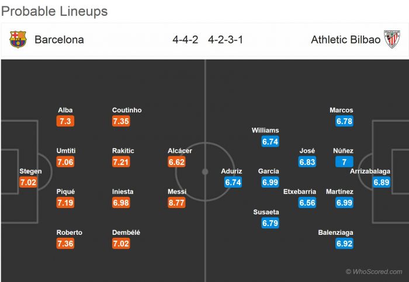Click the Barcelona club crest icon

coord(18,40)
